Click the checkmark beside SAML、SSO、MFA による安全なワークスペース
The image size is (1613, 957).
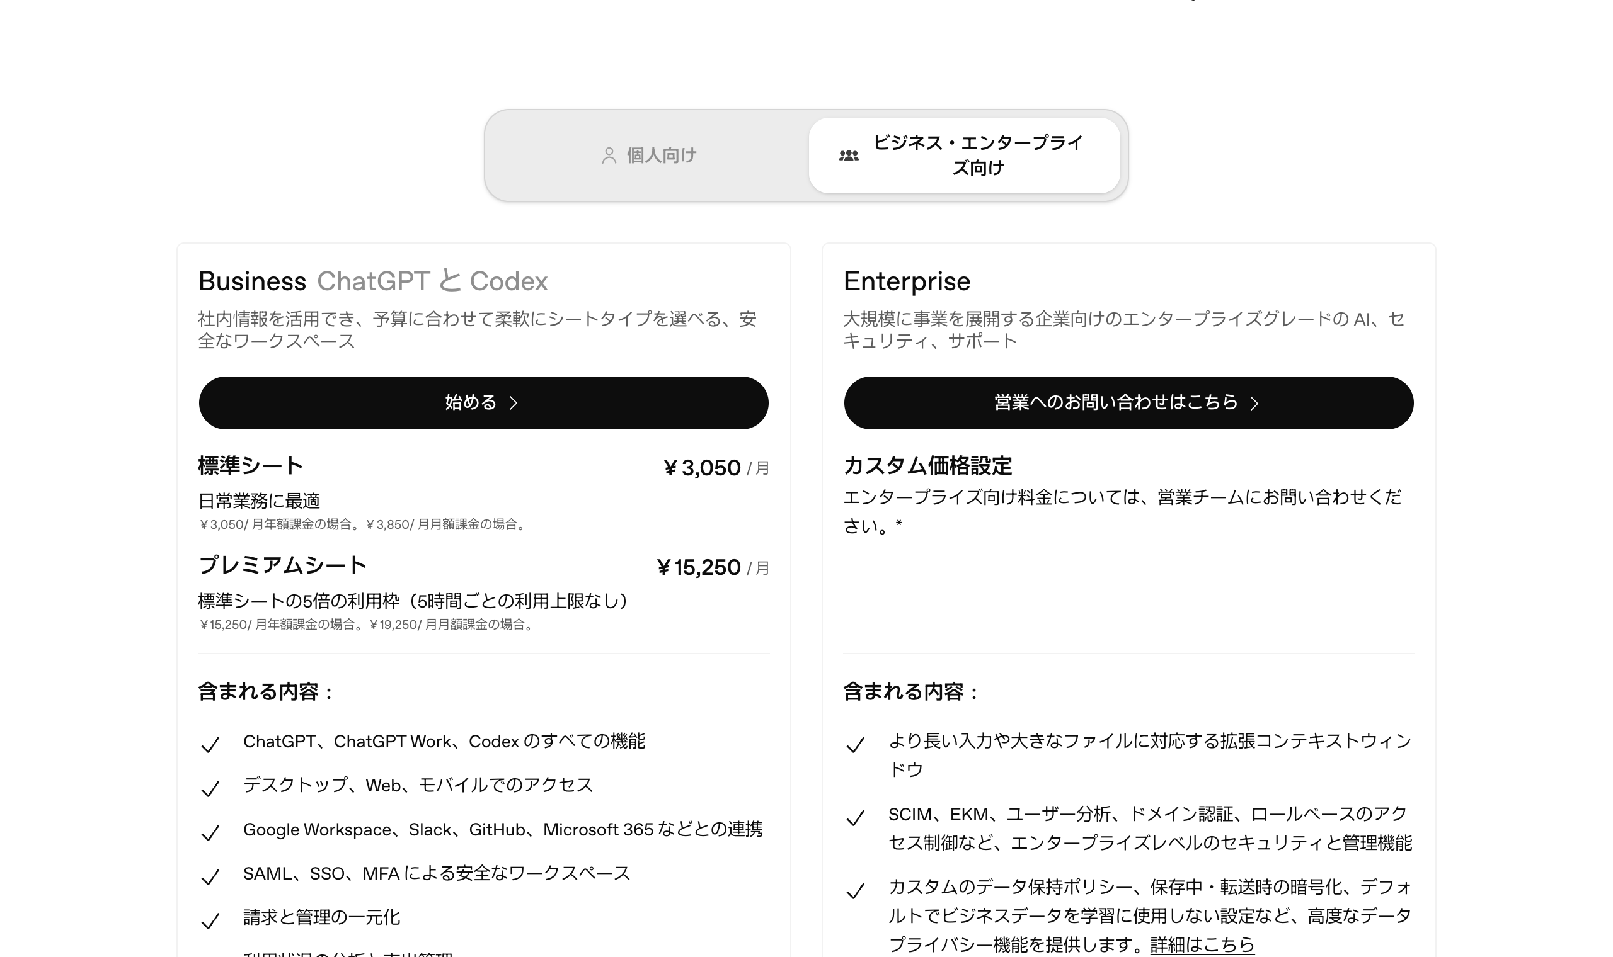tap(210, 877)
